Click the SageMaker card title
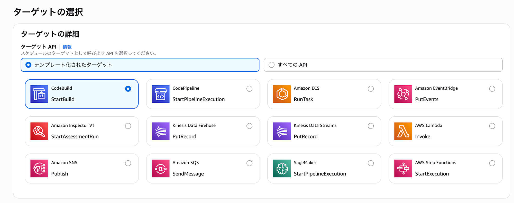514x203 pixels. [305, 163]
